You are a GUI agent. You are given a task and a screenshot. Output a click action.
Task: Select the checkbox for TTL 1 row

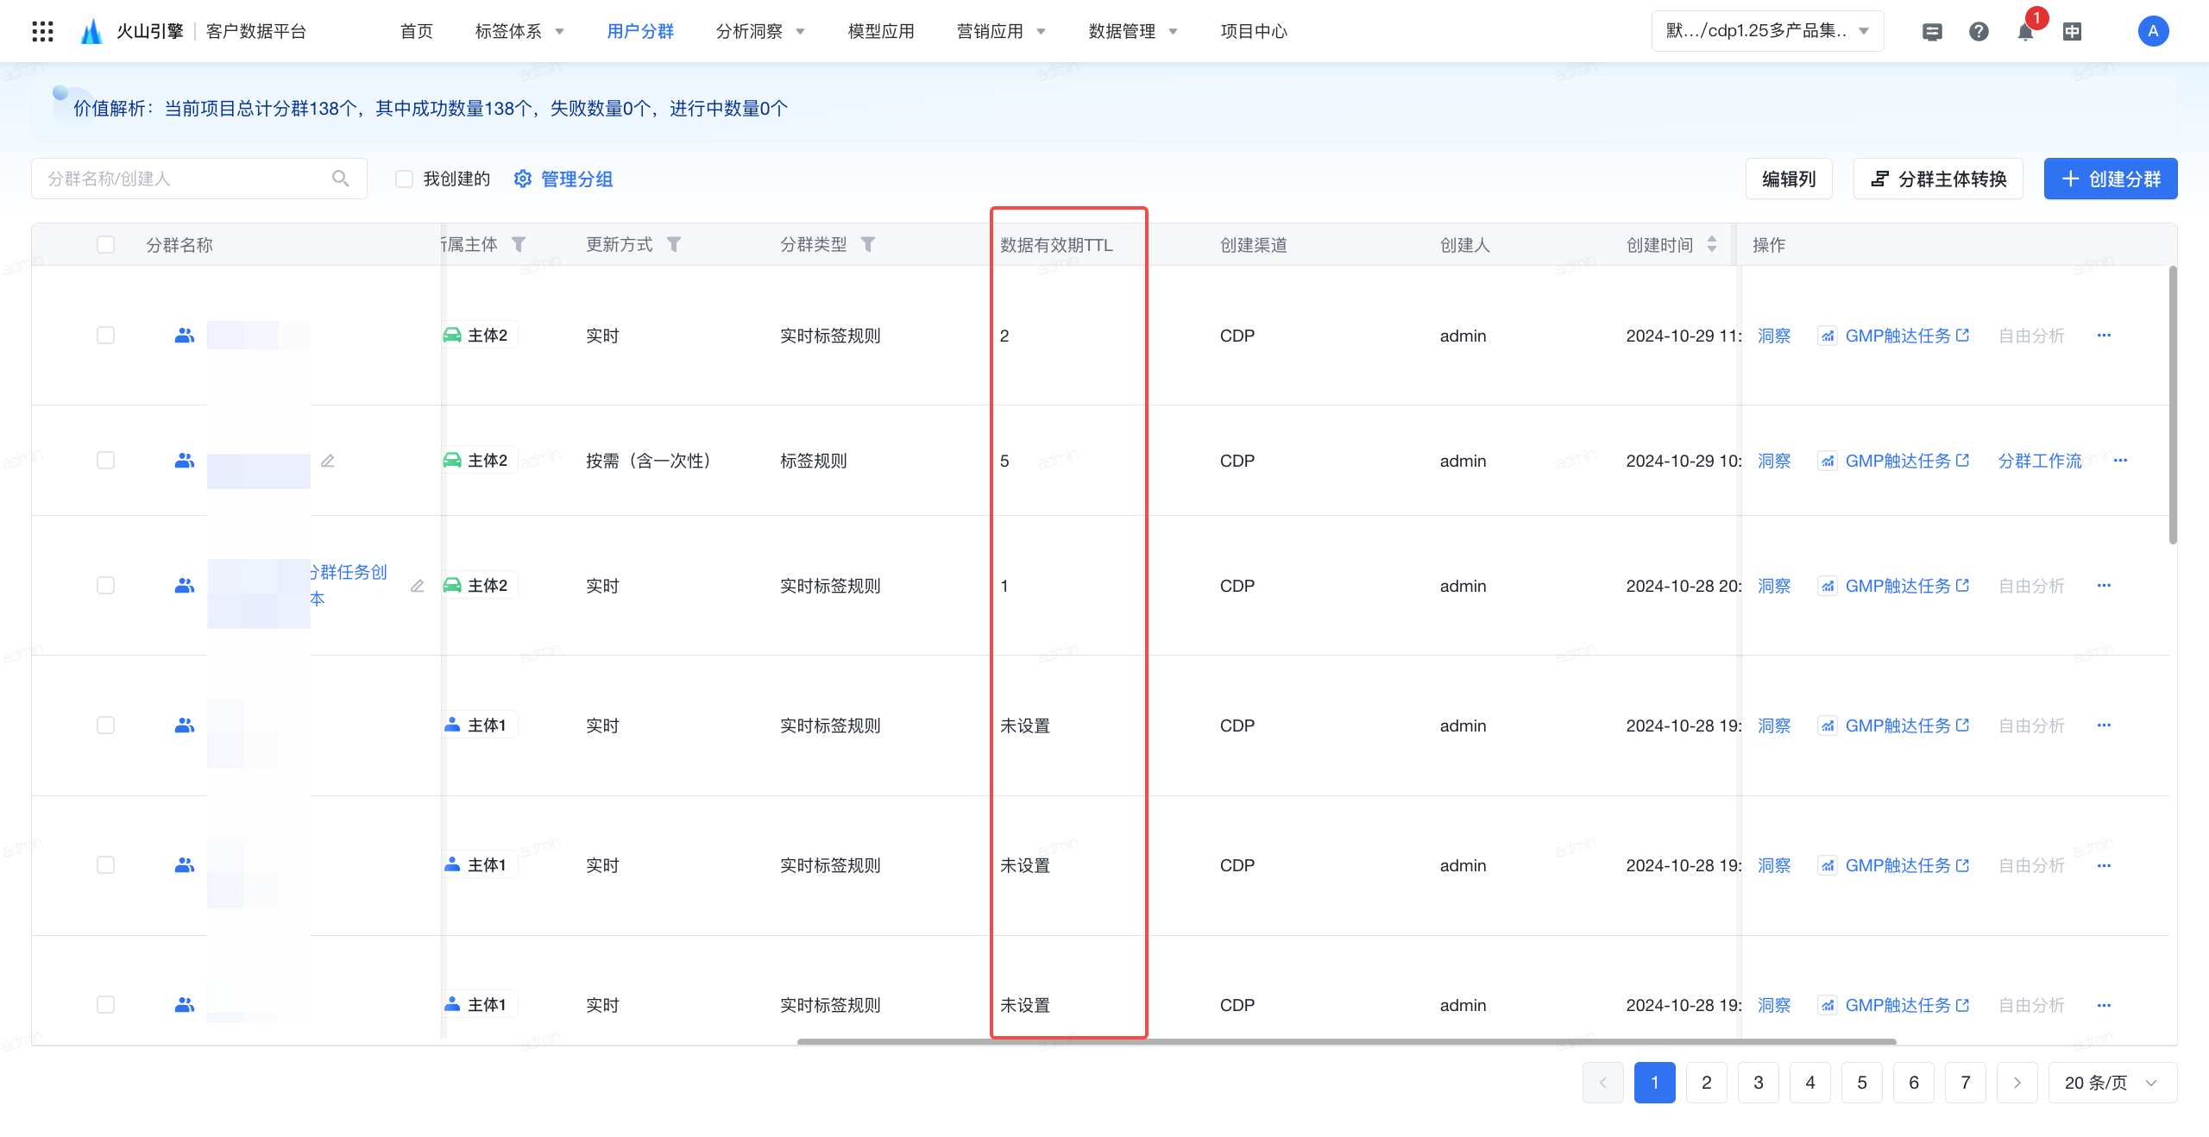tap(105, 585)
